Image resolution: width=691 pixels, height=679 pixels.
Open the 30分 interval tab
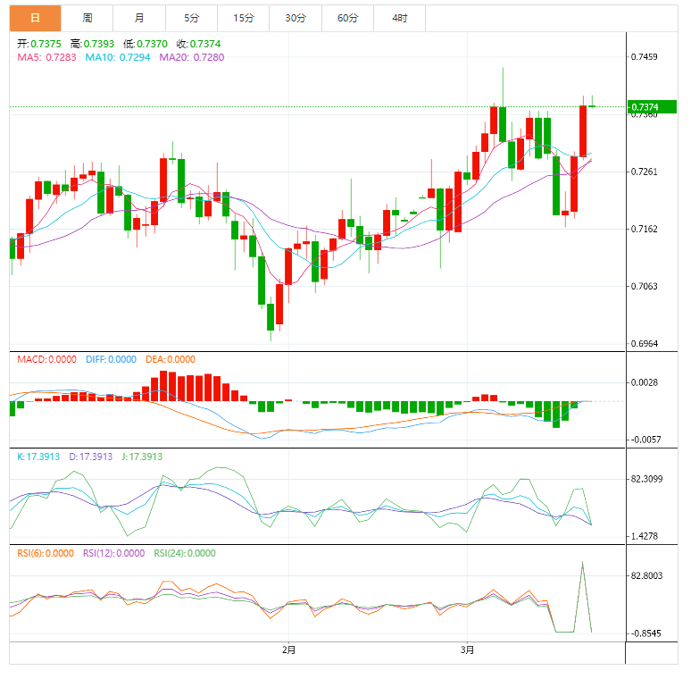tap(296, 18)
